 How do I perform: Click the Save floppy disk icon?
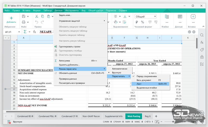(x=24, y=16)
